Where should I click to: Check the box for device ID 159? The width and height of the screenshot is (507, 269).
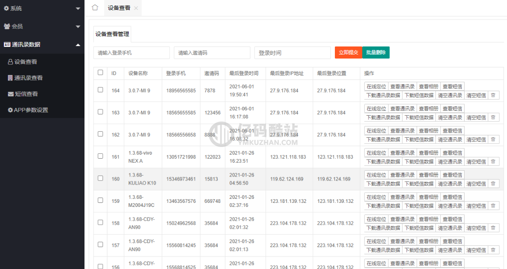100,200
